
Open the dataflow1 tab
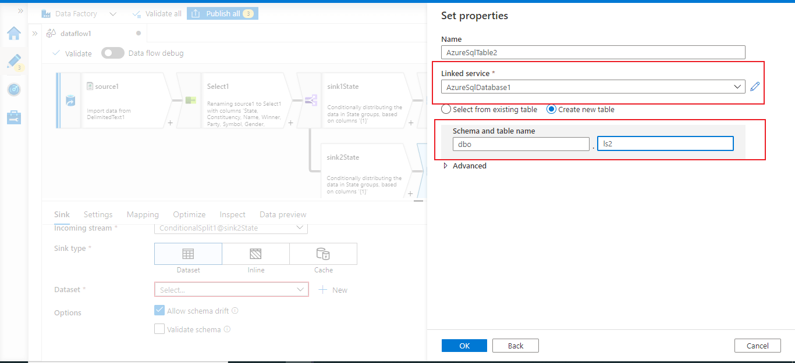(93, 33)
